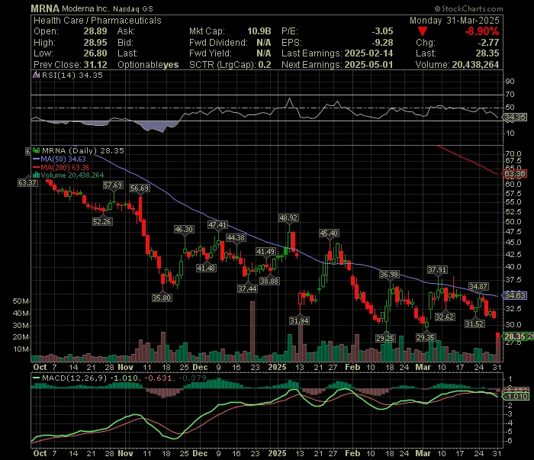The height and width of the screenshot is (460, 534).
Task: Click the tallest December volume spike bar
Action: tap(253, 331)
